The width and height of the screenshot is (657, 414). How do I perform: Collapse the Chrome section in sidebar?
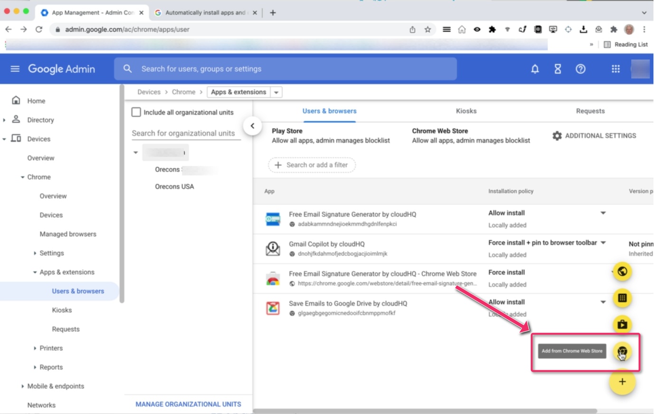(22, 177)
